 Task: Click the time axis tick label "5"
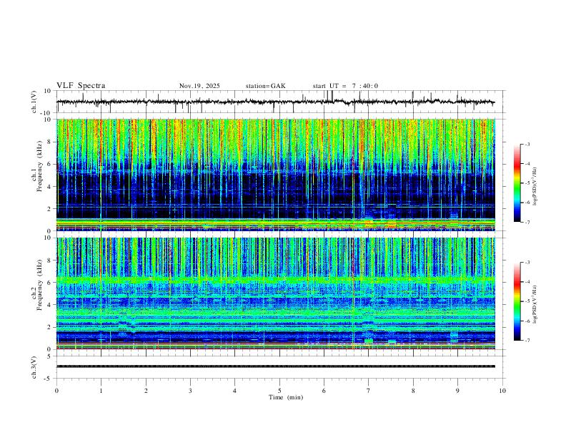tap(279, 391)
